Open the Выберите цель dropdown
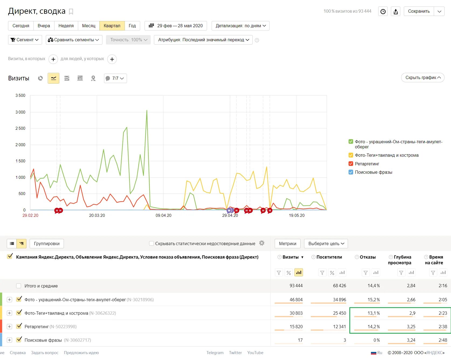The width and height of the screenshot is (451, 359). tap(326, 244)
